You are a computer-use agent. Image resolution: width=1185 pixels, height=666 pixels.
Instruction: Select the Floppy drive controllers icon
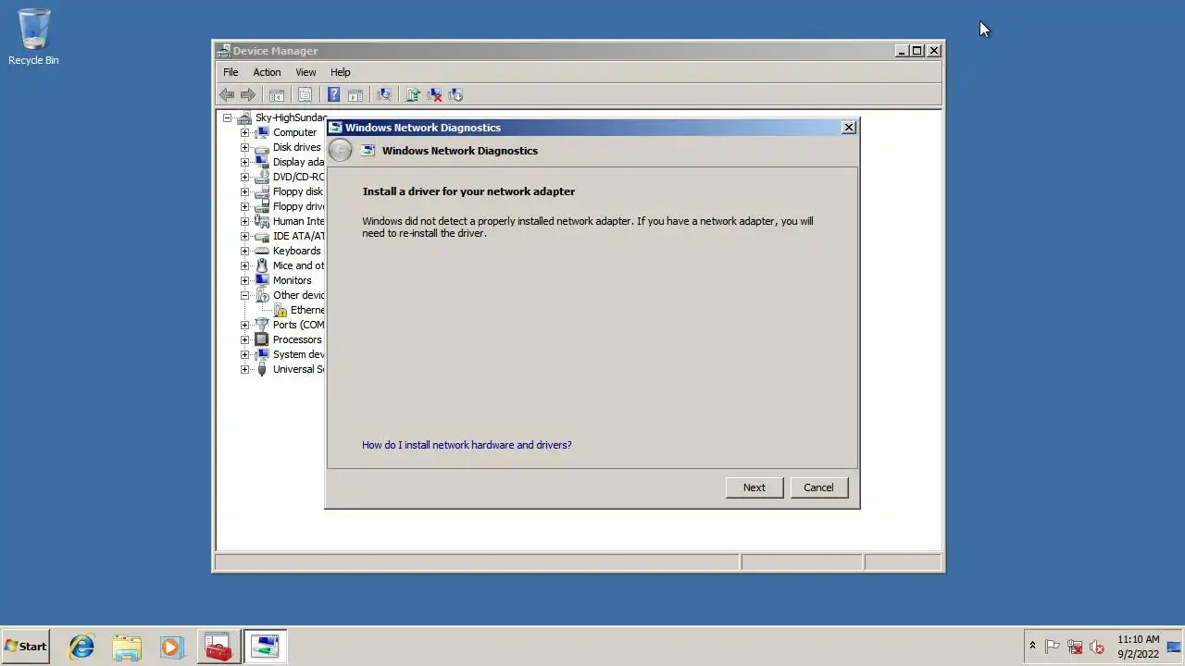[x=262, y=206]
